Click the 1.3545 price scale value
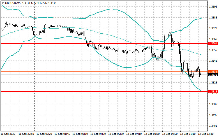 click(x=213, y=61)
